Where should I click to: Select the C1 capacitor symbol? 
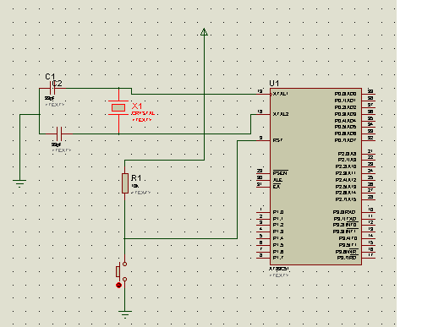[52, 88]
